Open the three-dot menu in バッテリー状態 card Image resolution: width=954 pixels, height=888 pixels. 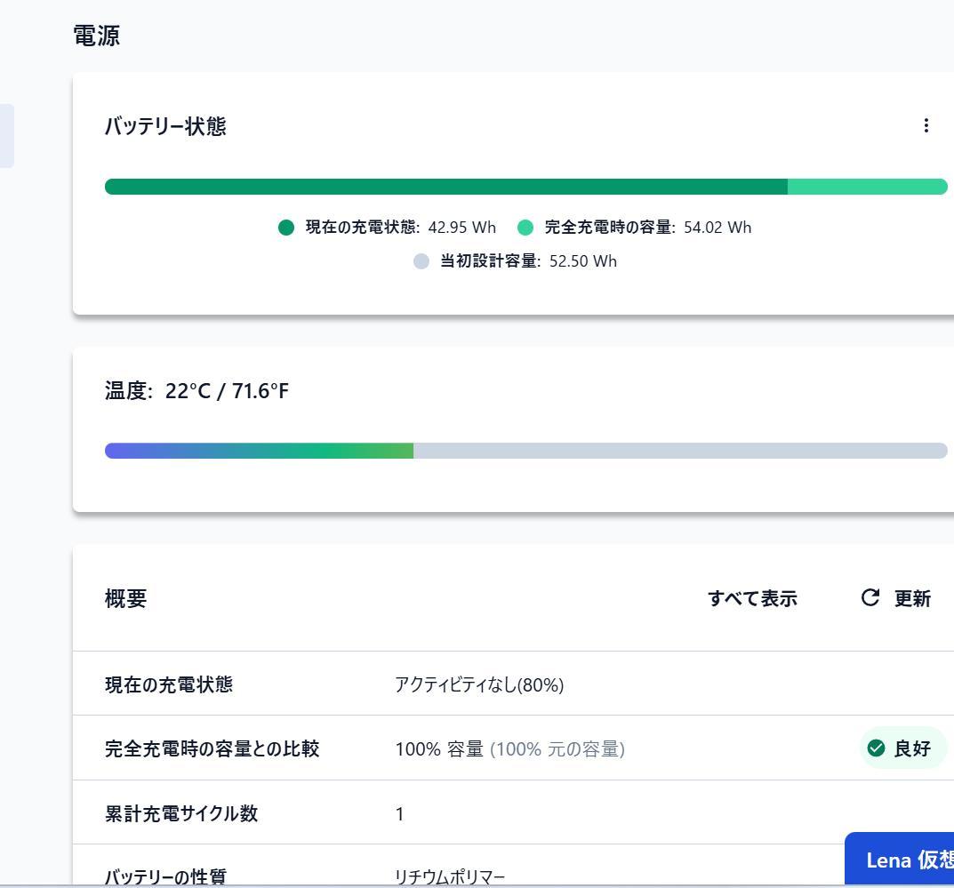coord(926,125)
